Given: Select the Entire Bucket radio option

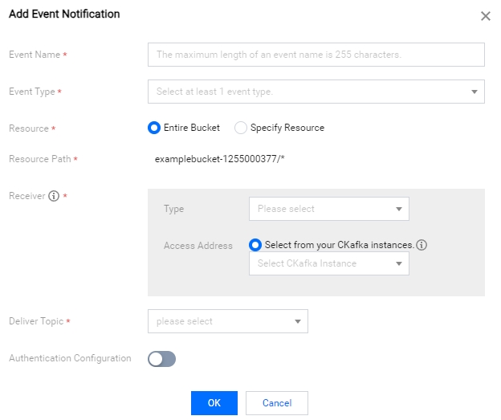Looking at the screenshot, I should tap(154, 128).
